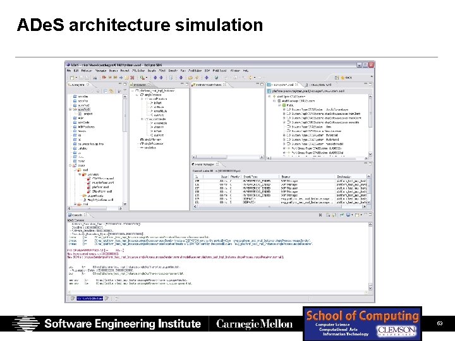Click the Open Perspective icon
This screenshot has width=455, height=341.
pos(337,78)
